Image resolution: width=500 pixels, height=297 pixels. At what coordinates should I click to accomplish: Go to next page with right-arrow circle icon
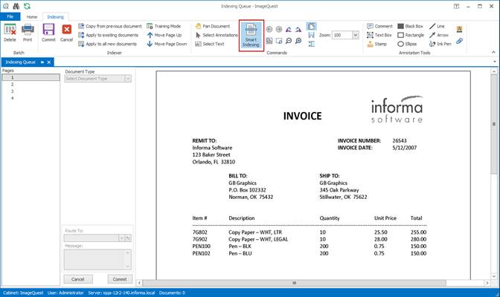pyautogui.click(x=279, y=29)
